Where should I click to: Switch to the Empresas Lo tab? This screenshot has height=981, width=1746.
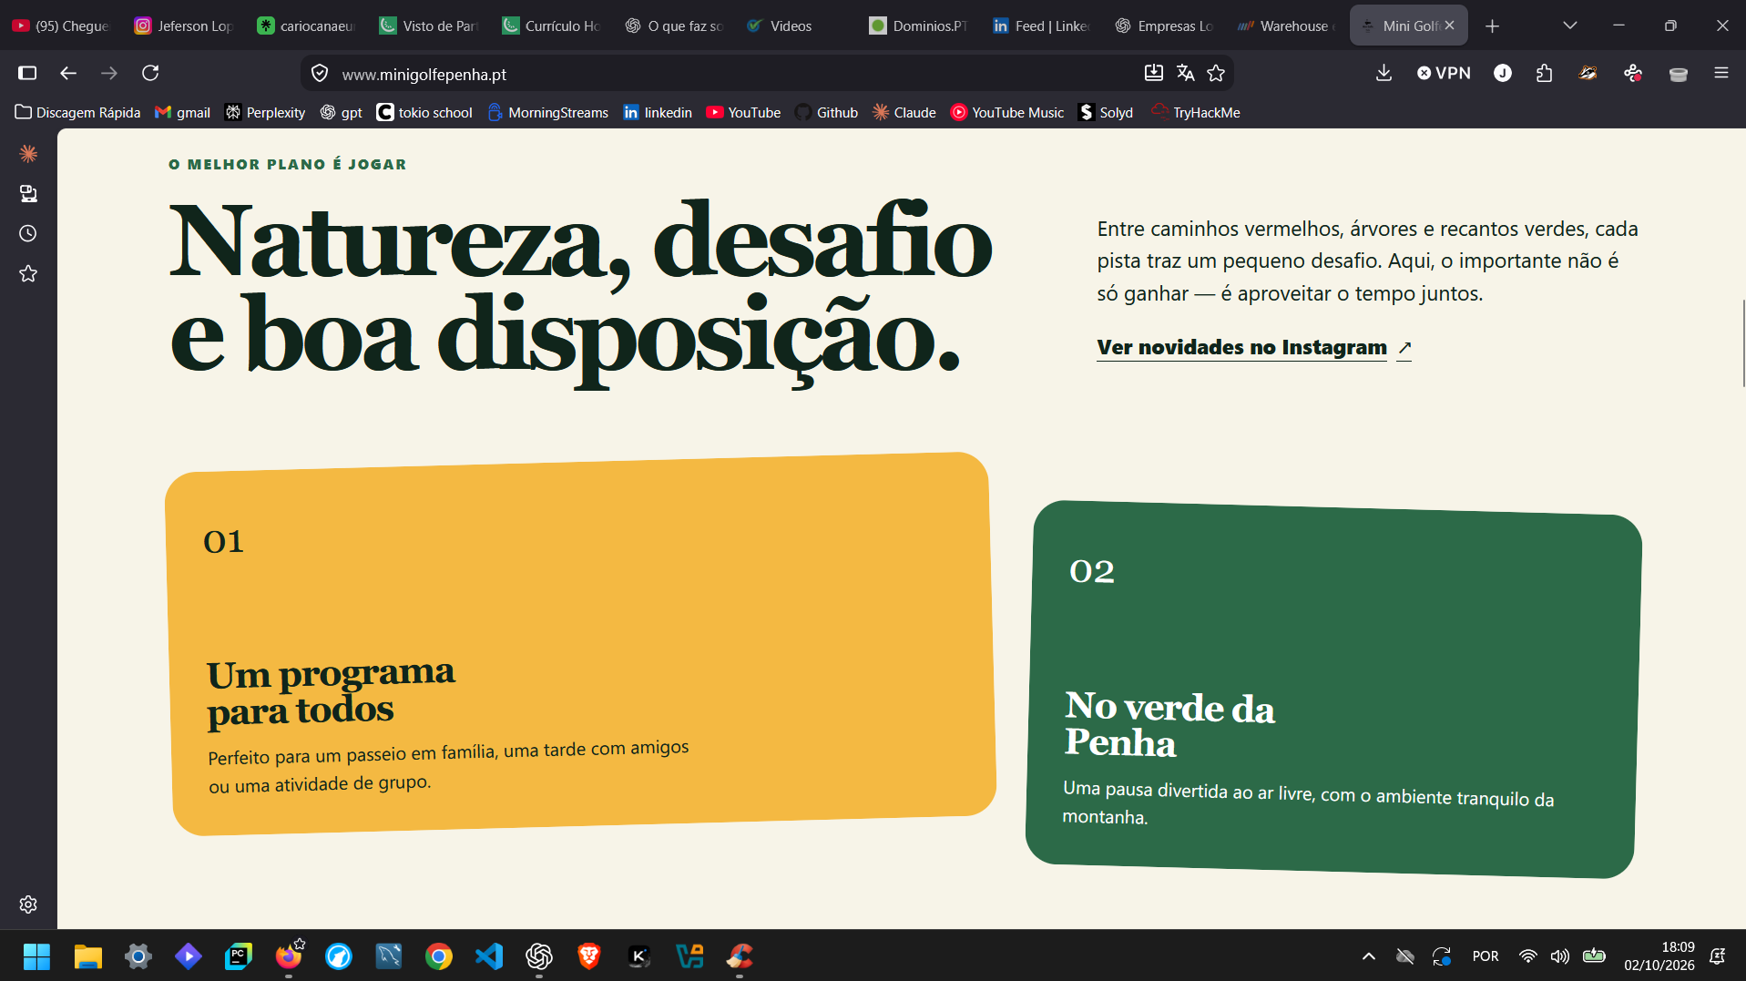pos(1163,26)
